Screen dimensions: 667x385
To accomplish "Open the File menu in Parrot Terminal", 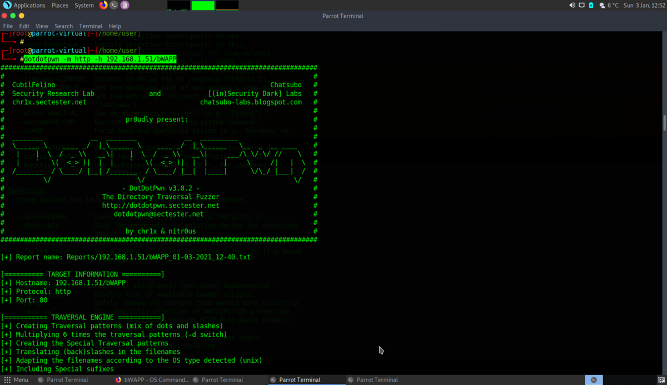I will pyautogui.click(x=8, y=26).
